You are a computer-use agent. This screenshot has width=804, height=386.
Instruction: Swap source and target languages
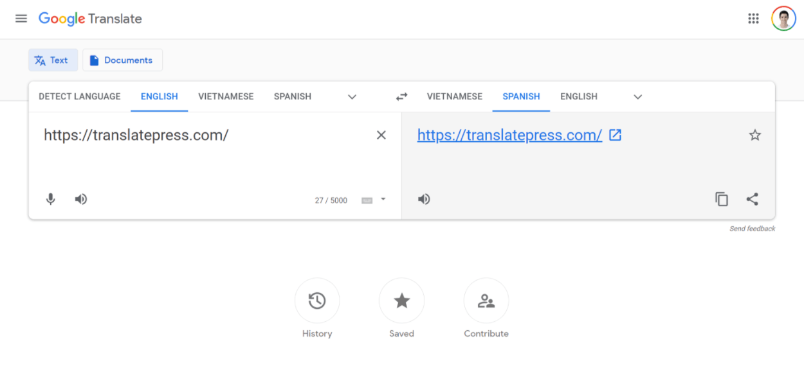coord(401,96)
